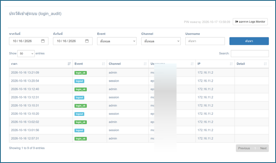Open calendar picker for start date
Image resolution: width=276 pixels, height=163 pixels.
43,41
